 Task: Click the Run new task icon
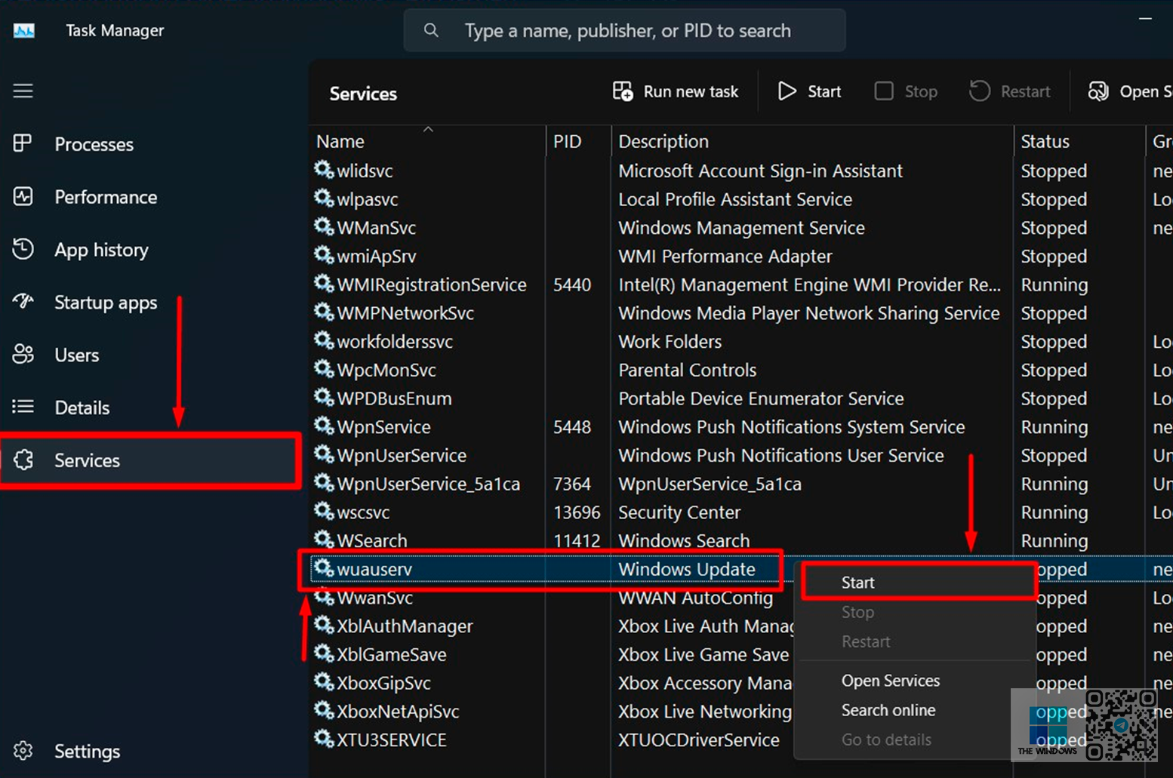[x=623, y=91]
